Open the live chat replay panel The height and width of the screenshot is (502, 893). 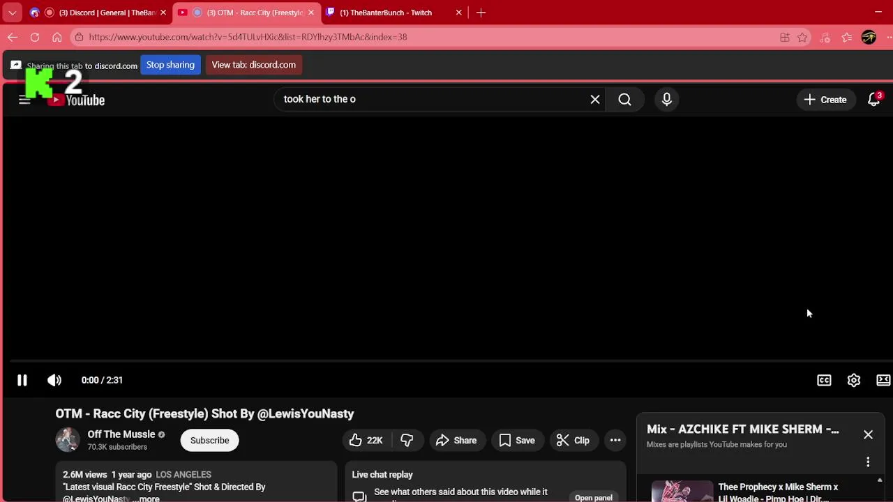(x=594, y=497)
